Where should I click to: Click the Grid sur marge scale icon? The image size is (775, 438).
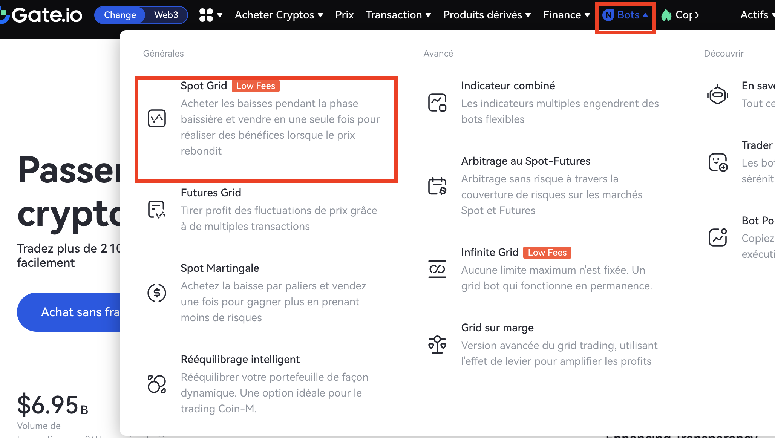(x=437, y=345)
